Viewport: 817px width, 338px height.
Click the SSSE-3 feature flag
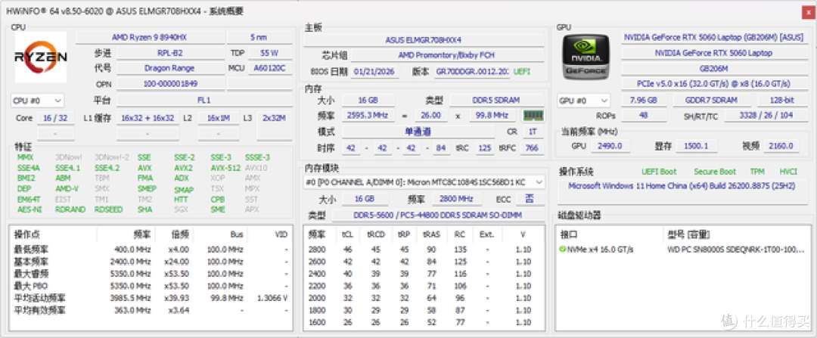(257, 157)
